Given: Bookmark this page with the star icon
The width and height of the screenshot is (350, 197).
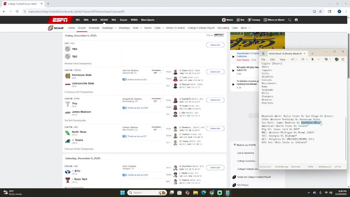Looking at the screenshot, I should pyautogui.click(x=320, y=11).
